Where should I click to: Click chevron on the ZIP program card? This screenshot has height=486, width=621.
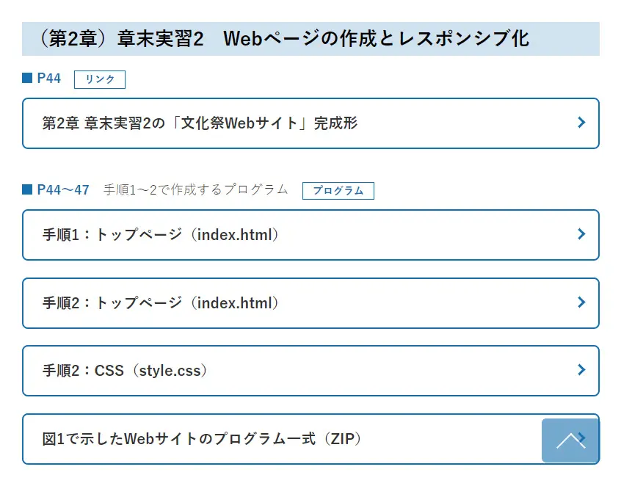(x=583, y=438)
